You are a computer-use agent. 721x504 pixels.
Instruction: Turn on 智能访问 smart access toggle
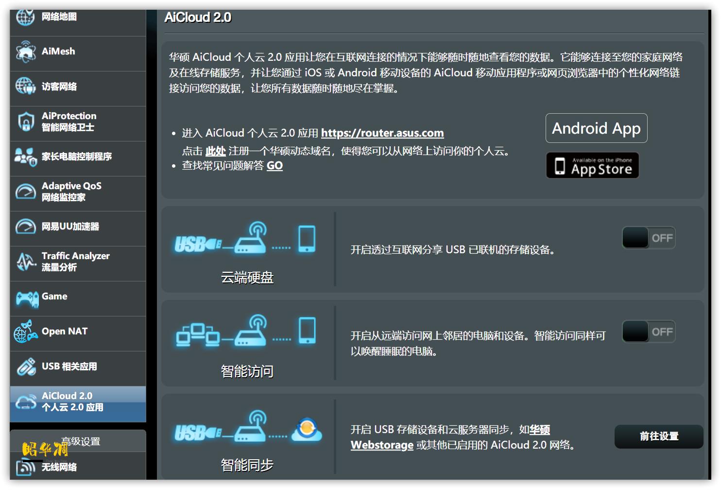649,331
